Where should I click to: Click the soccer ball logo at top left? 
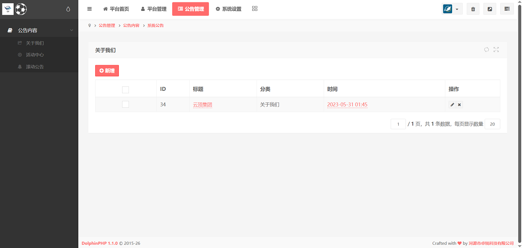pos(21,9)
